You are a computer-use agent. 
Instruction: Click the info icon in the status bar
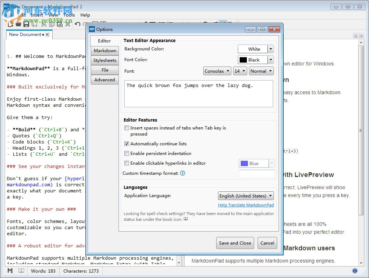[x=355, y=271]
